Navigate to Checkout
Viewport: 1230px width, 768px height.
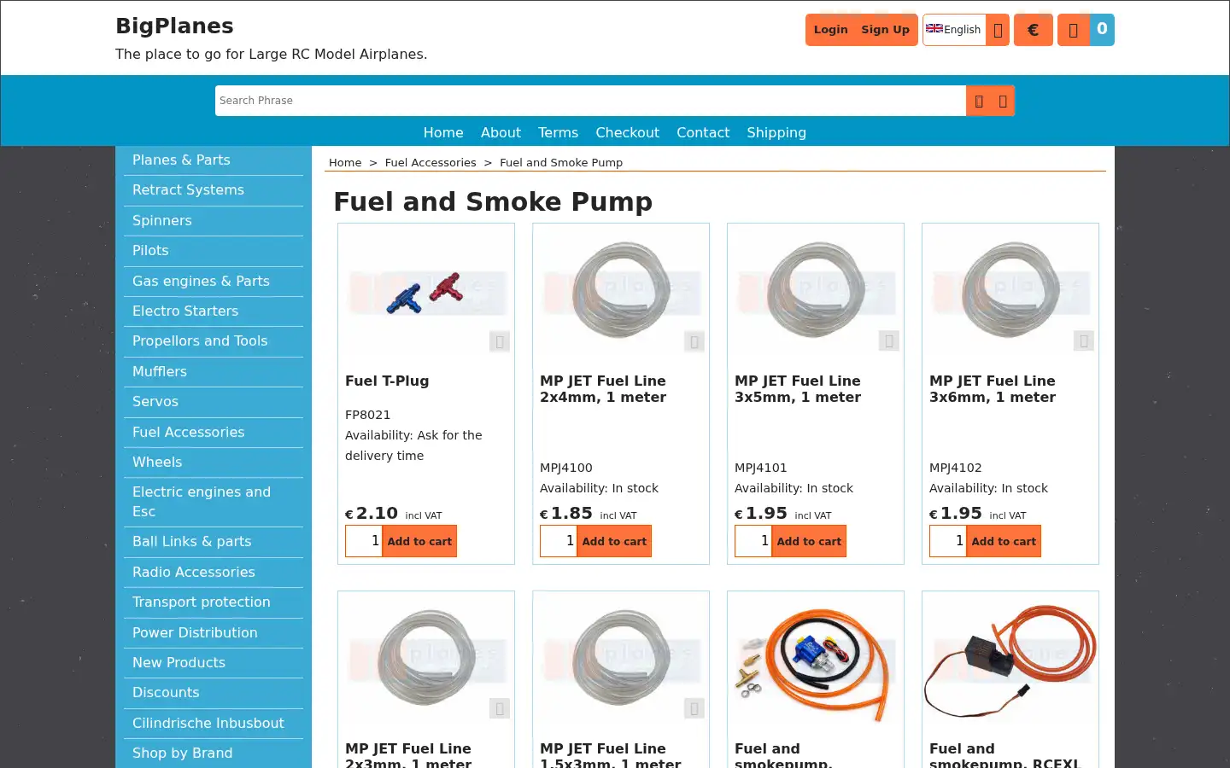pos(627,133)
